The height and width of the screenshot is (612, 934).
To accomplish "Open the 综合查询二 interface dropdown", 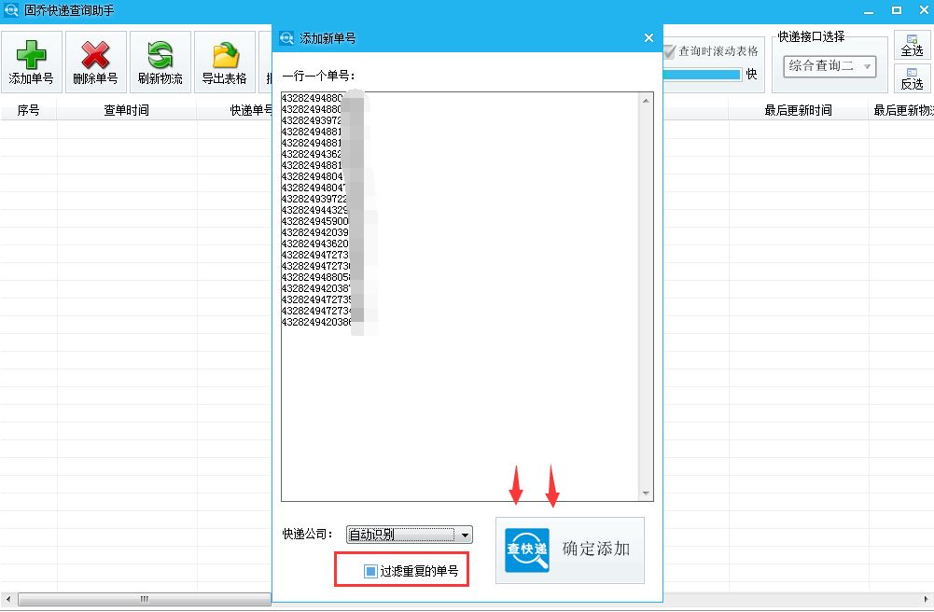I will pyautogui.click(x=829, y=66).
